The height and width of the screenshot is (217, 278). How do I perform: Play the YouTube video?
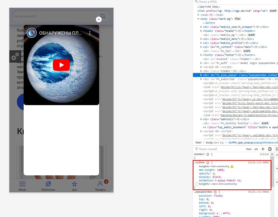coord(61,65)
